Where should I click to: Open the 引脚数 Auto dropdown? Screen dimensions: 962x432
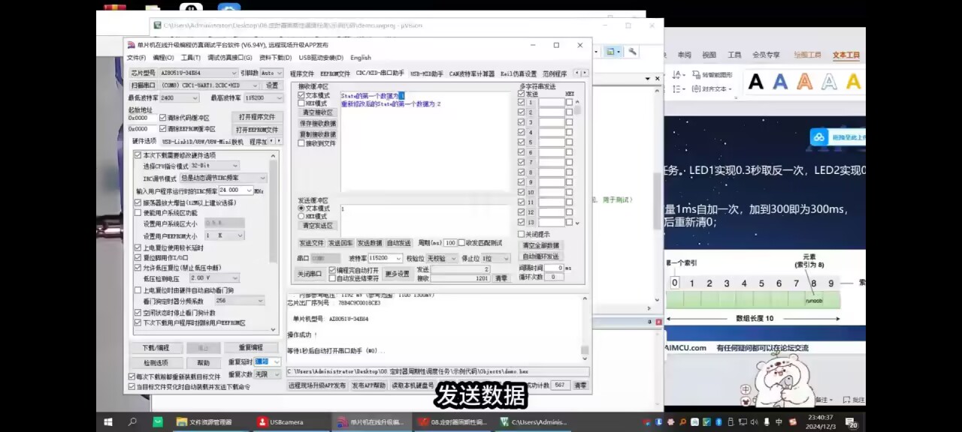[271, 73]
